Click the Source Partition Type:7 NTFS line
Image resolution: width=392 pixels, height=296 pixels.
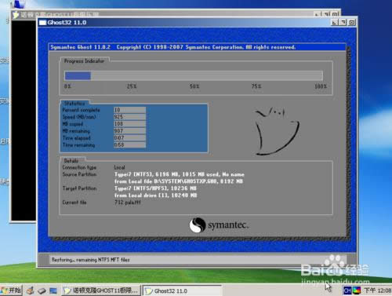[x=180, y=174]
